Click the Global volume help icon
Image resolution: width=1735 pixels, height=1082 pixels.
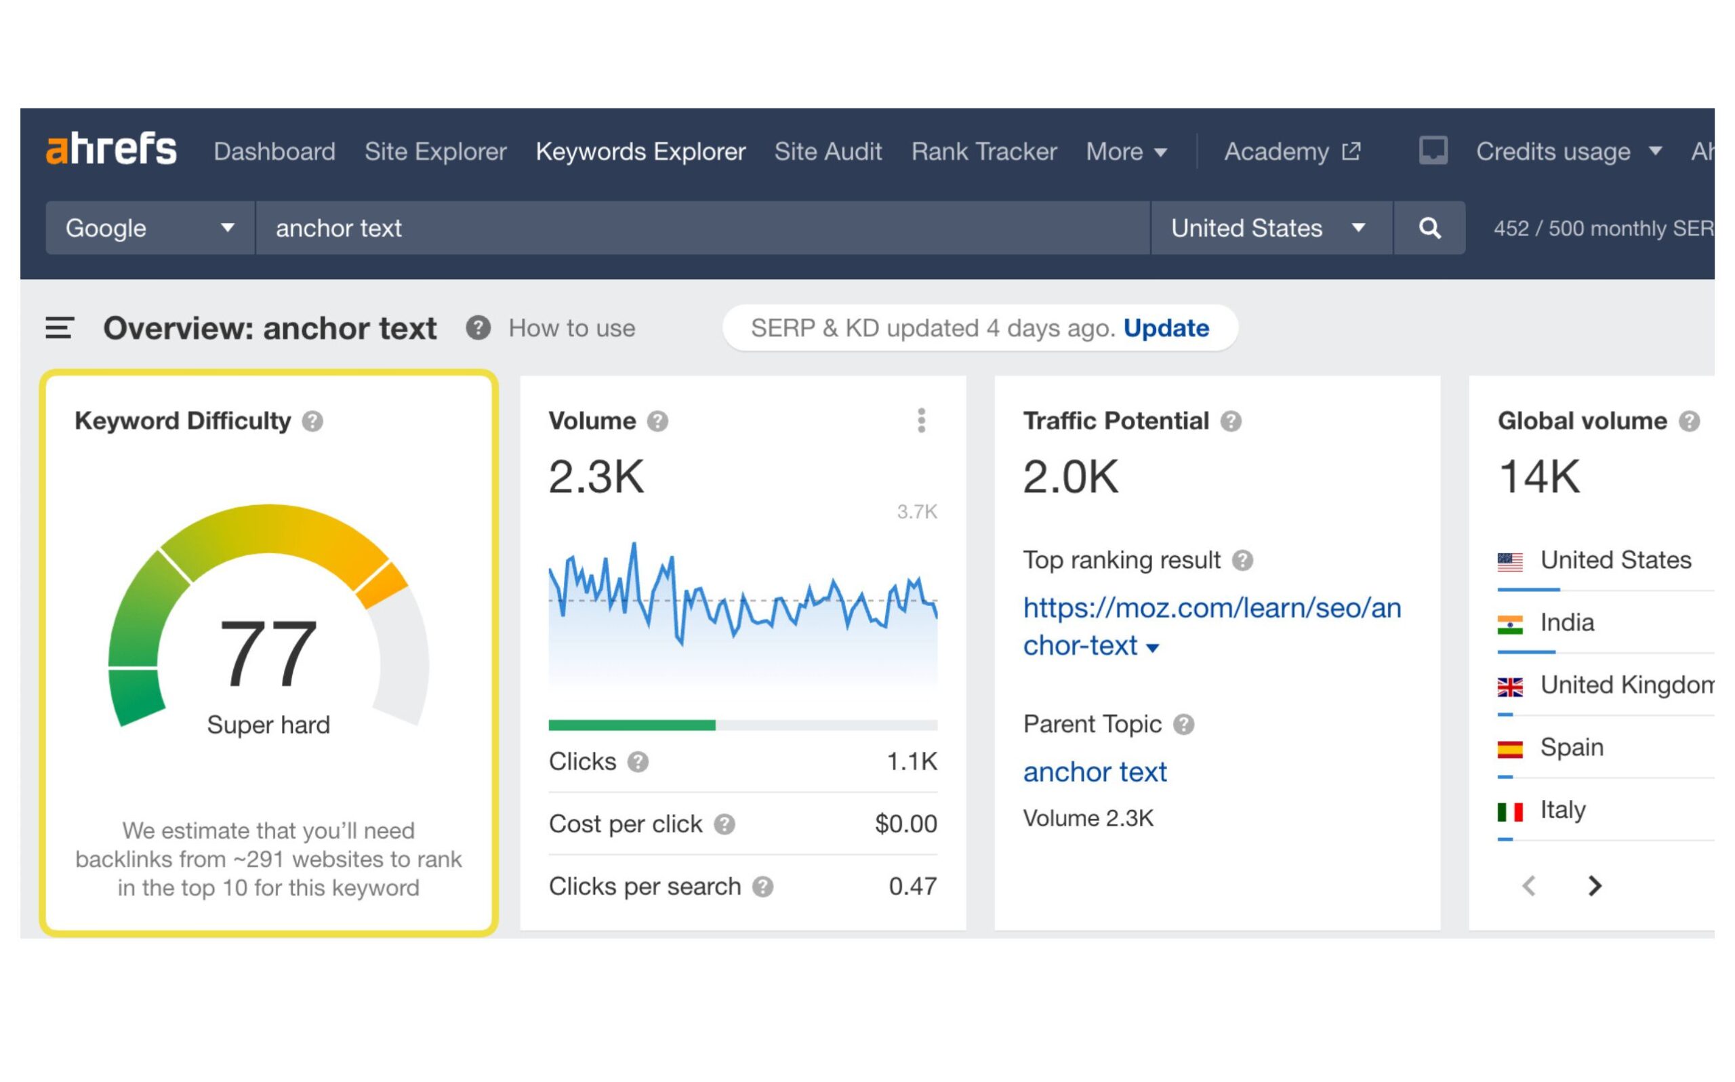pyautogui.click(x=1688, y=421)
